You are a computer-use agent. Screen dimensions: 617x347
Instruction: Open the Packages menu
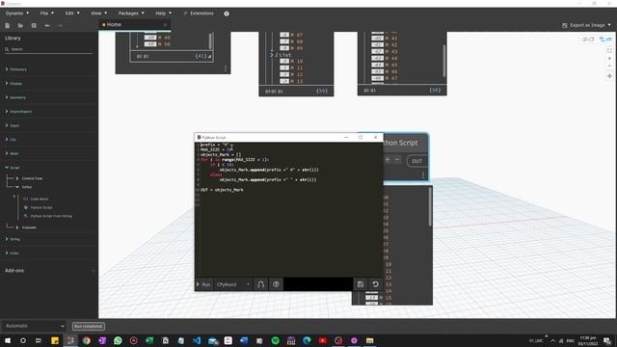tap(131, 13)
